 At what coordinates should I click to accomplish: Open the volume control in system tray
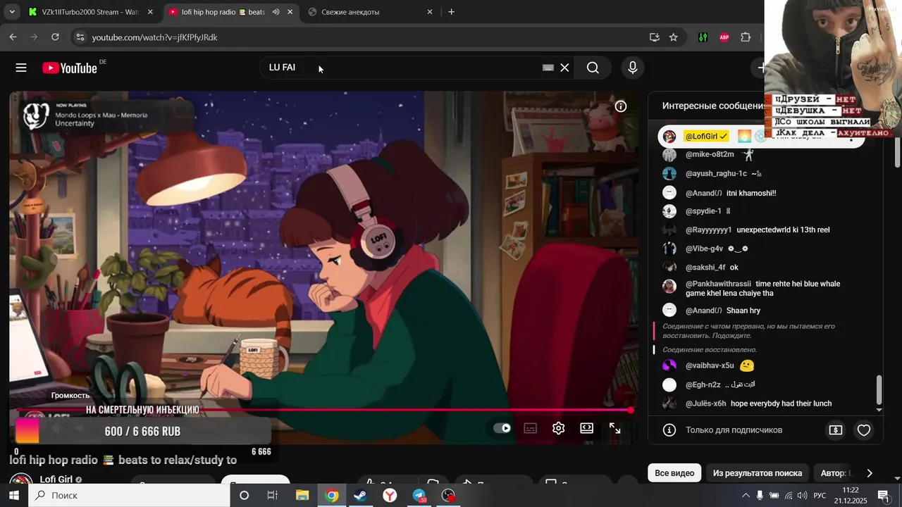802,496
